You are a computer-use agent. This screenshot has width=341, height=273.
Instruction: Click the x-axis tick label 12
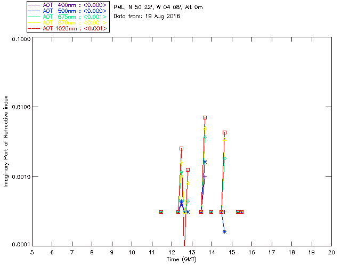tap(172, 252)
